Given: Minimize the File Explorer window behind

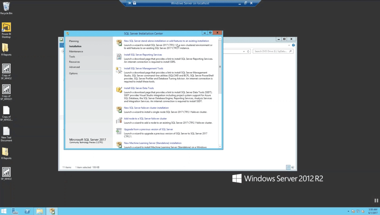Looking at the screenshot, I should (x=278, y=39).
